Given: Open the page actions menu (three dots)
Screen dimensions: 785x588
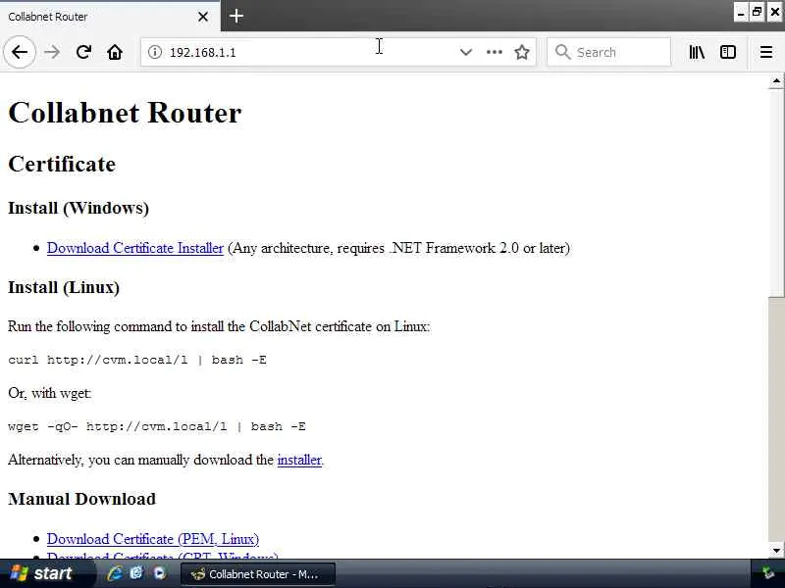Looking at the screenshot, I should [495, 52].
